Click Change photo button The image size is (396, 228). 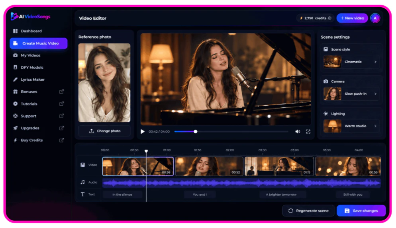coord(104,131)
